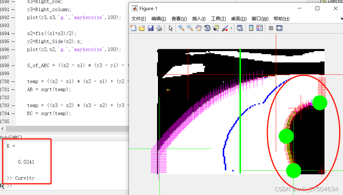Minimize the Figure 1 window
The height and width of the screenshot is (195, 343).
click(300, 8)
